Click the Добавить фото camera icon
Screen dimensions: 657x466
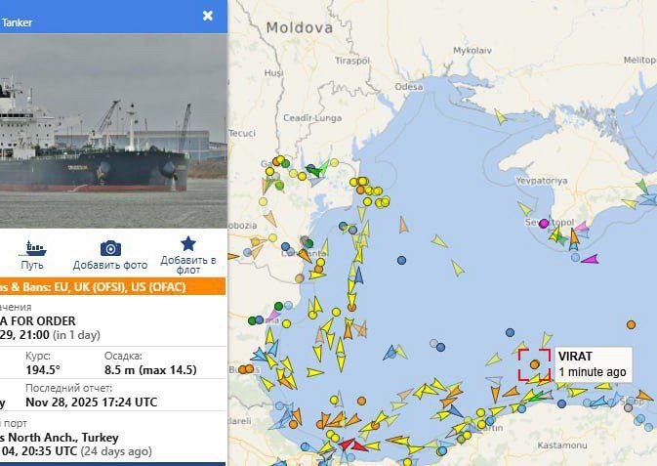[x=110, y=248]
